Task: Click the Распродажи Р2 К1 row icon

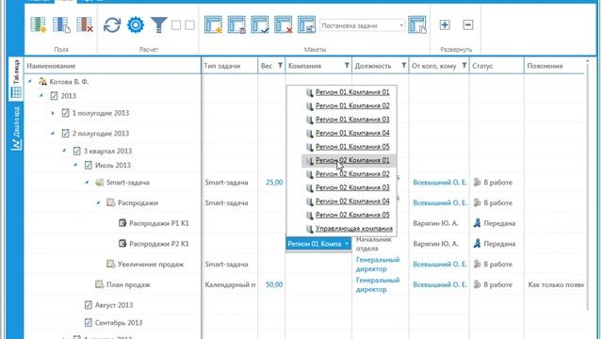Action: pyautogui.click(x=122, y=243)
